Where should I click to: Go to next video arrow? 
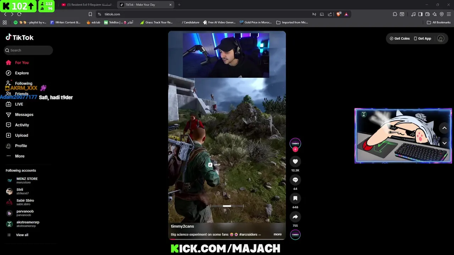tap(444, 143)
